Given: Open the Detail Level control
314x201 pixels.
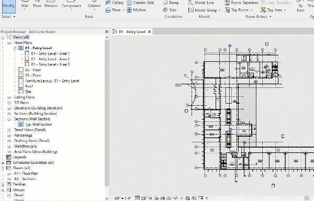Looking at the screenshot, I should click(x=137, y=198).
